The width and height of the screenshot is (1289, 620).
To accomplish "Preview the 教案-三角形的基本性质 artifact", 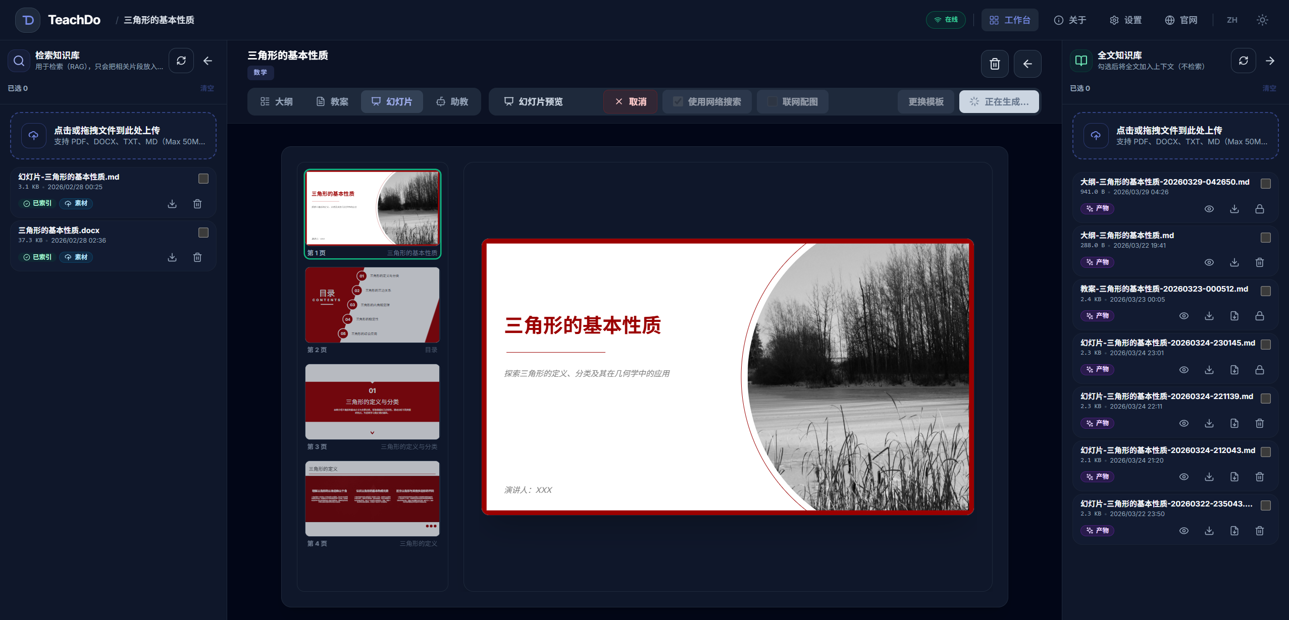I will coord(1183,315).
